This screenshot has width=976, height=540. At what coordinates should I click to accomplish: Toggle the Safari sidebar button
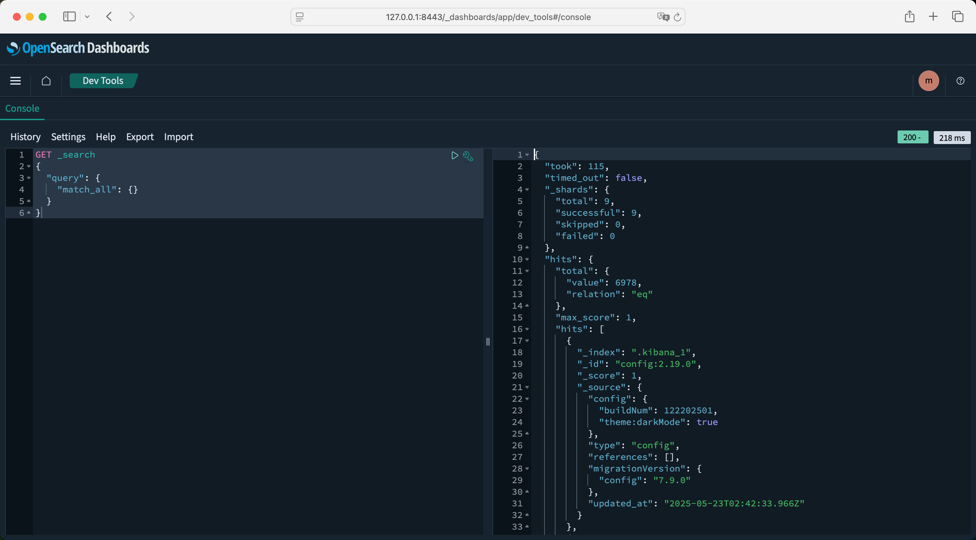69,17
